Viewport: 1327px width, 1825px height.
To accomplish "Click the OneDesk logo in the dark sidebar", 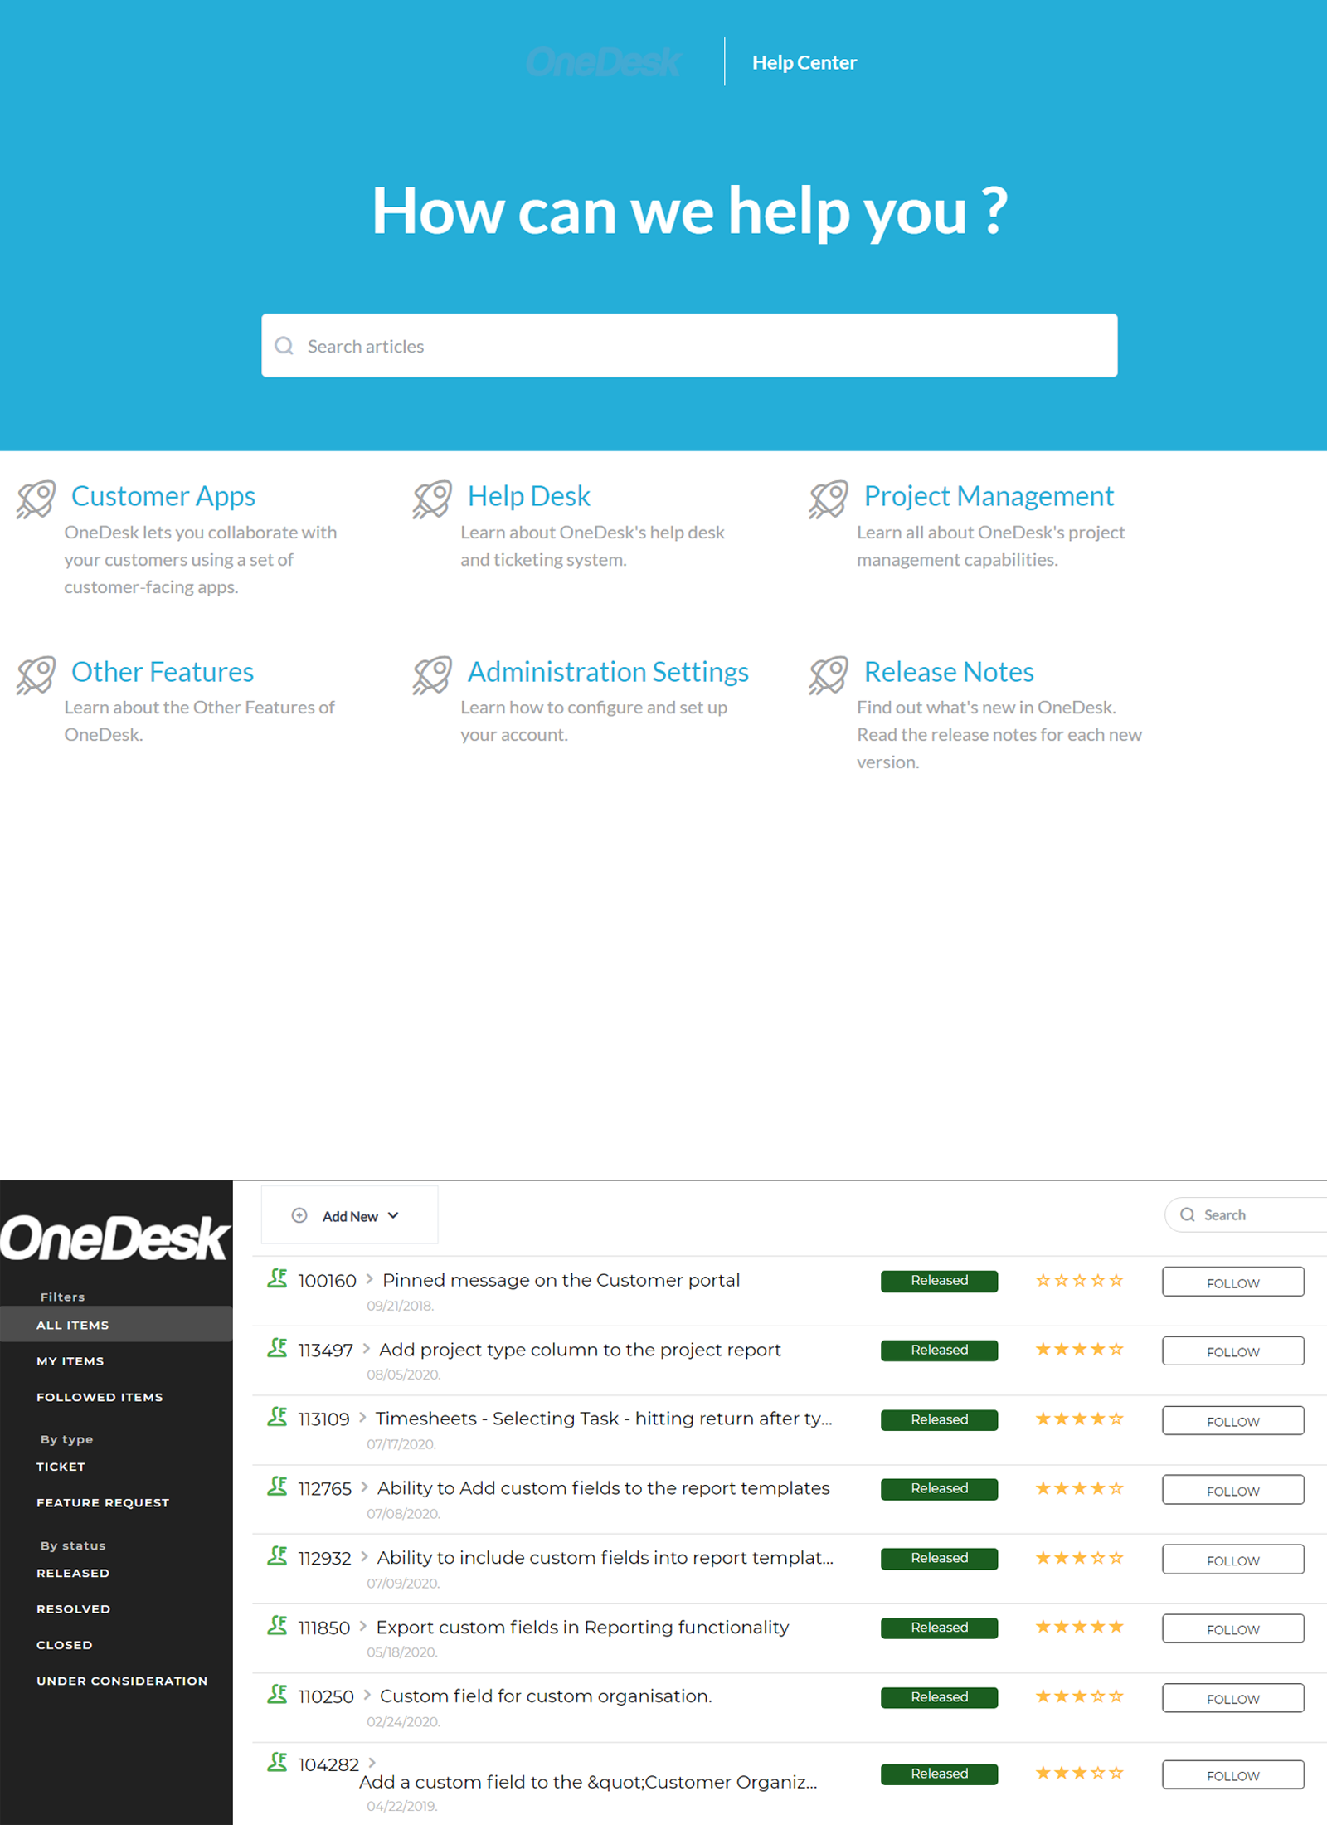I will (114, 1239).
